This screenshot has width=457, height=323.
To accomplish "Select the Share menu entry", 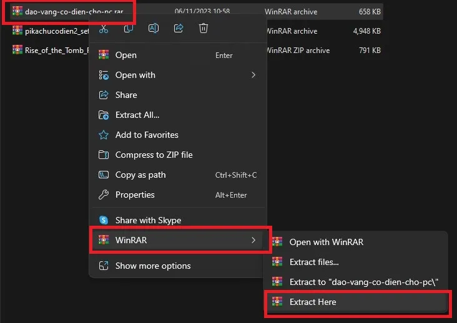I will pyautogui.click(x=178, y=95).
